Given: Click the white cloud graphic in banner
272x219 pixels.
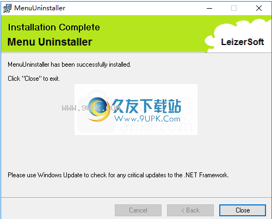Looking at the screenshot, I should coord(238,35).
